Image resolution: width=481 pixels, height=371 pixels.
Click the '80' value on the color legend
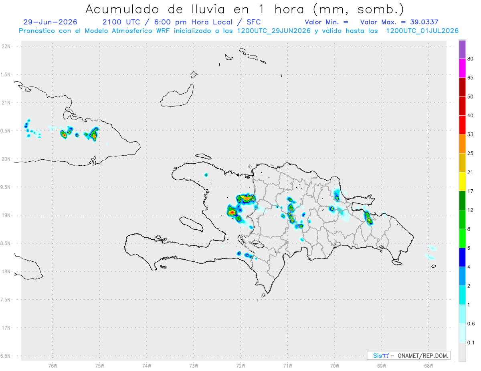pos(470,59)
